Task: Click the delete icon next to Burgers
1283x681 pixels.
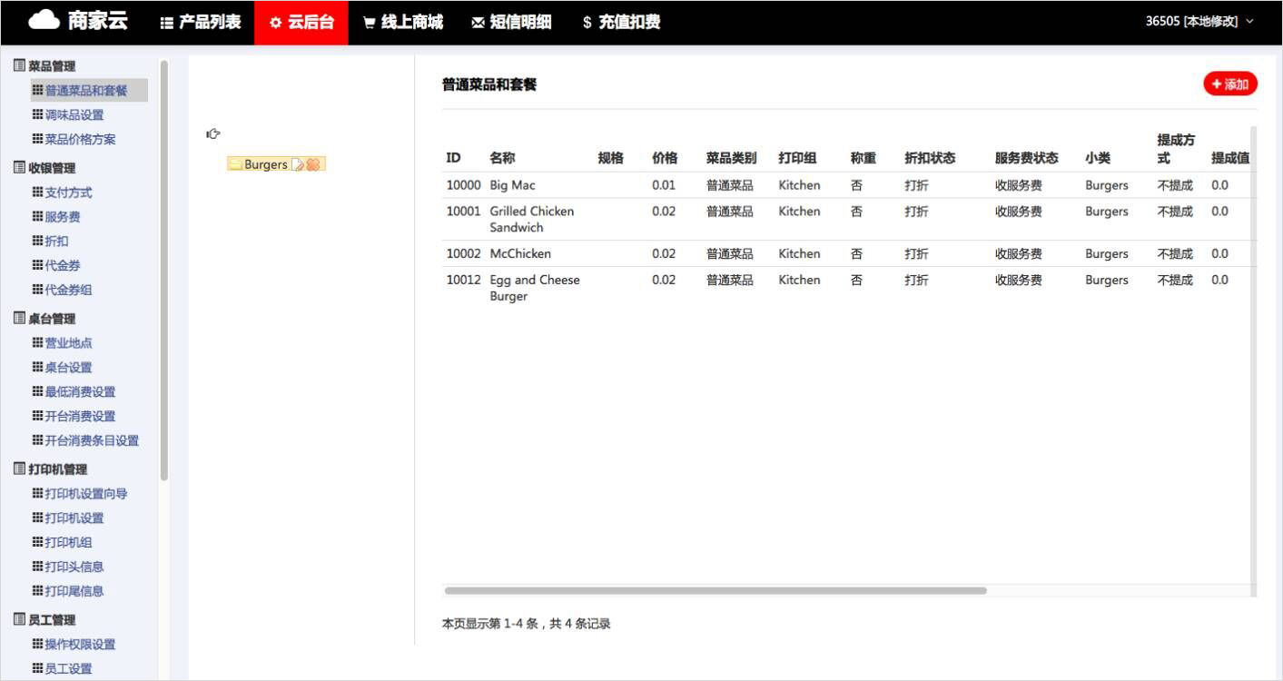Action: tap(312, 164)
